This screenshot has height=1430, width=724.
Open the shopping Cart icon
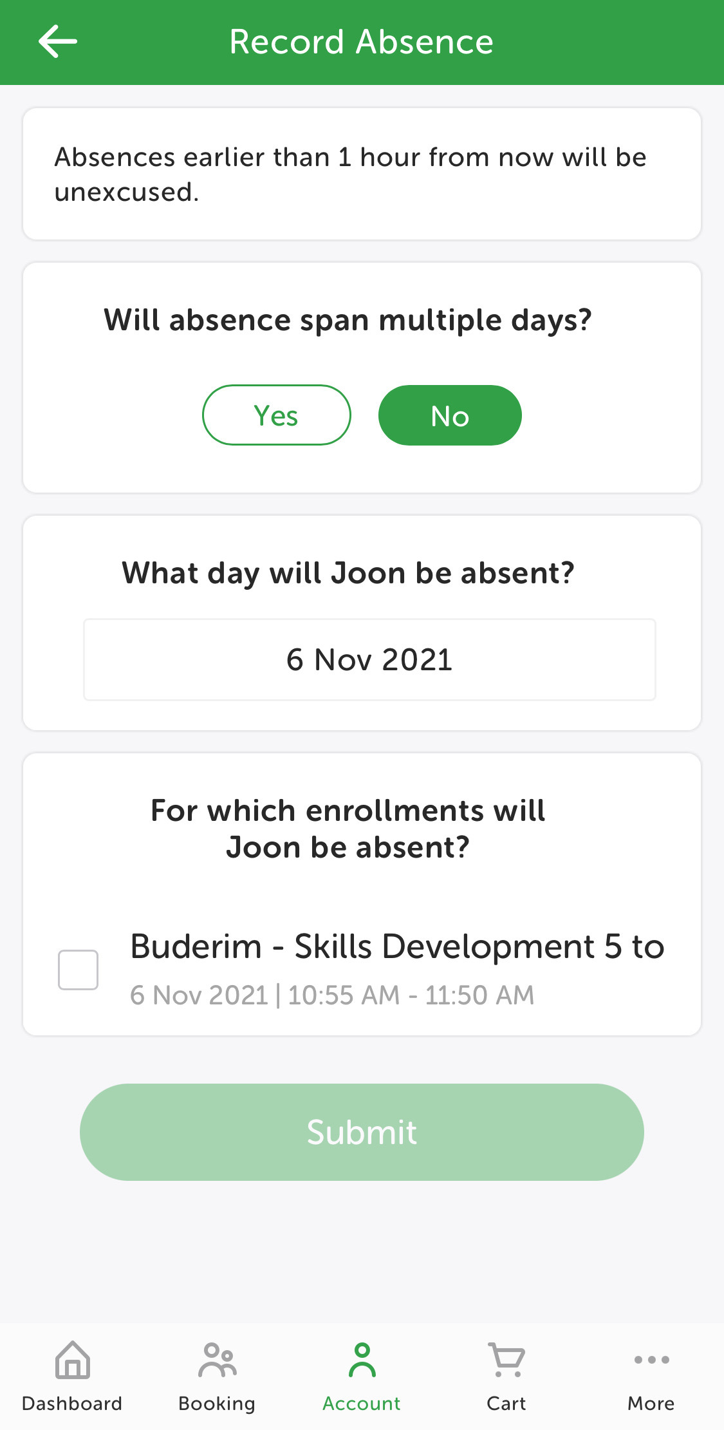[x=506, y=1359]
